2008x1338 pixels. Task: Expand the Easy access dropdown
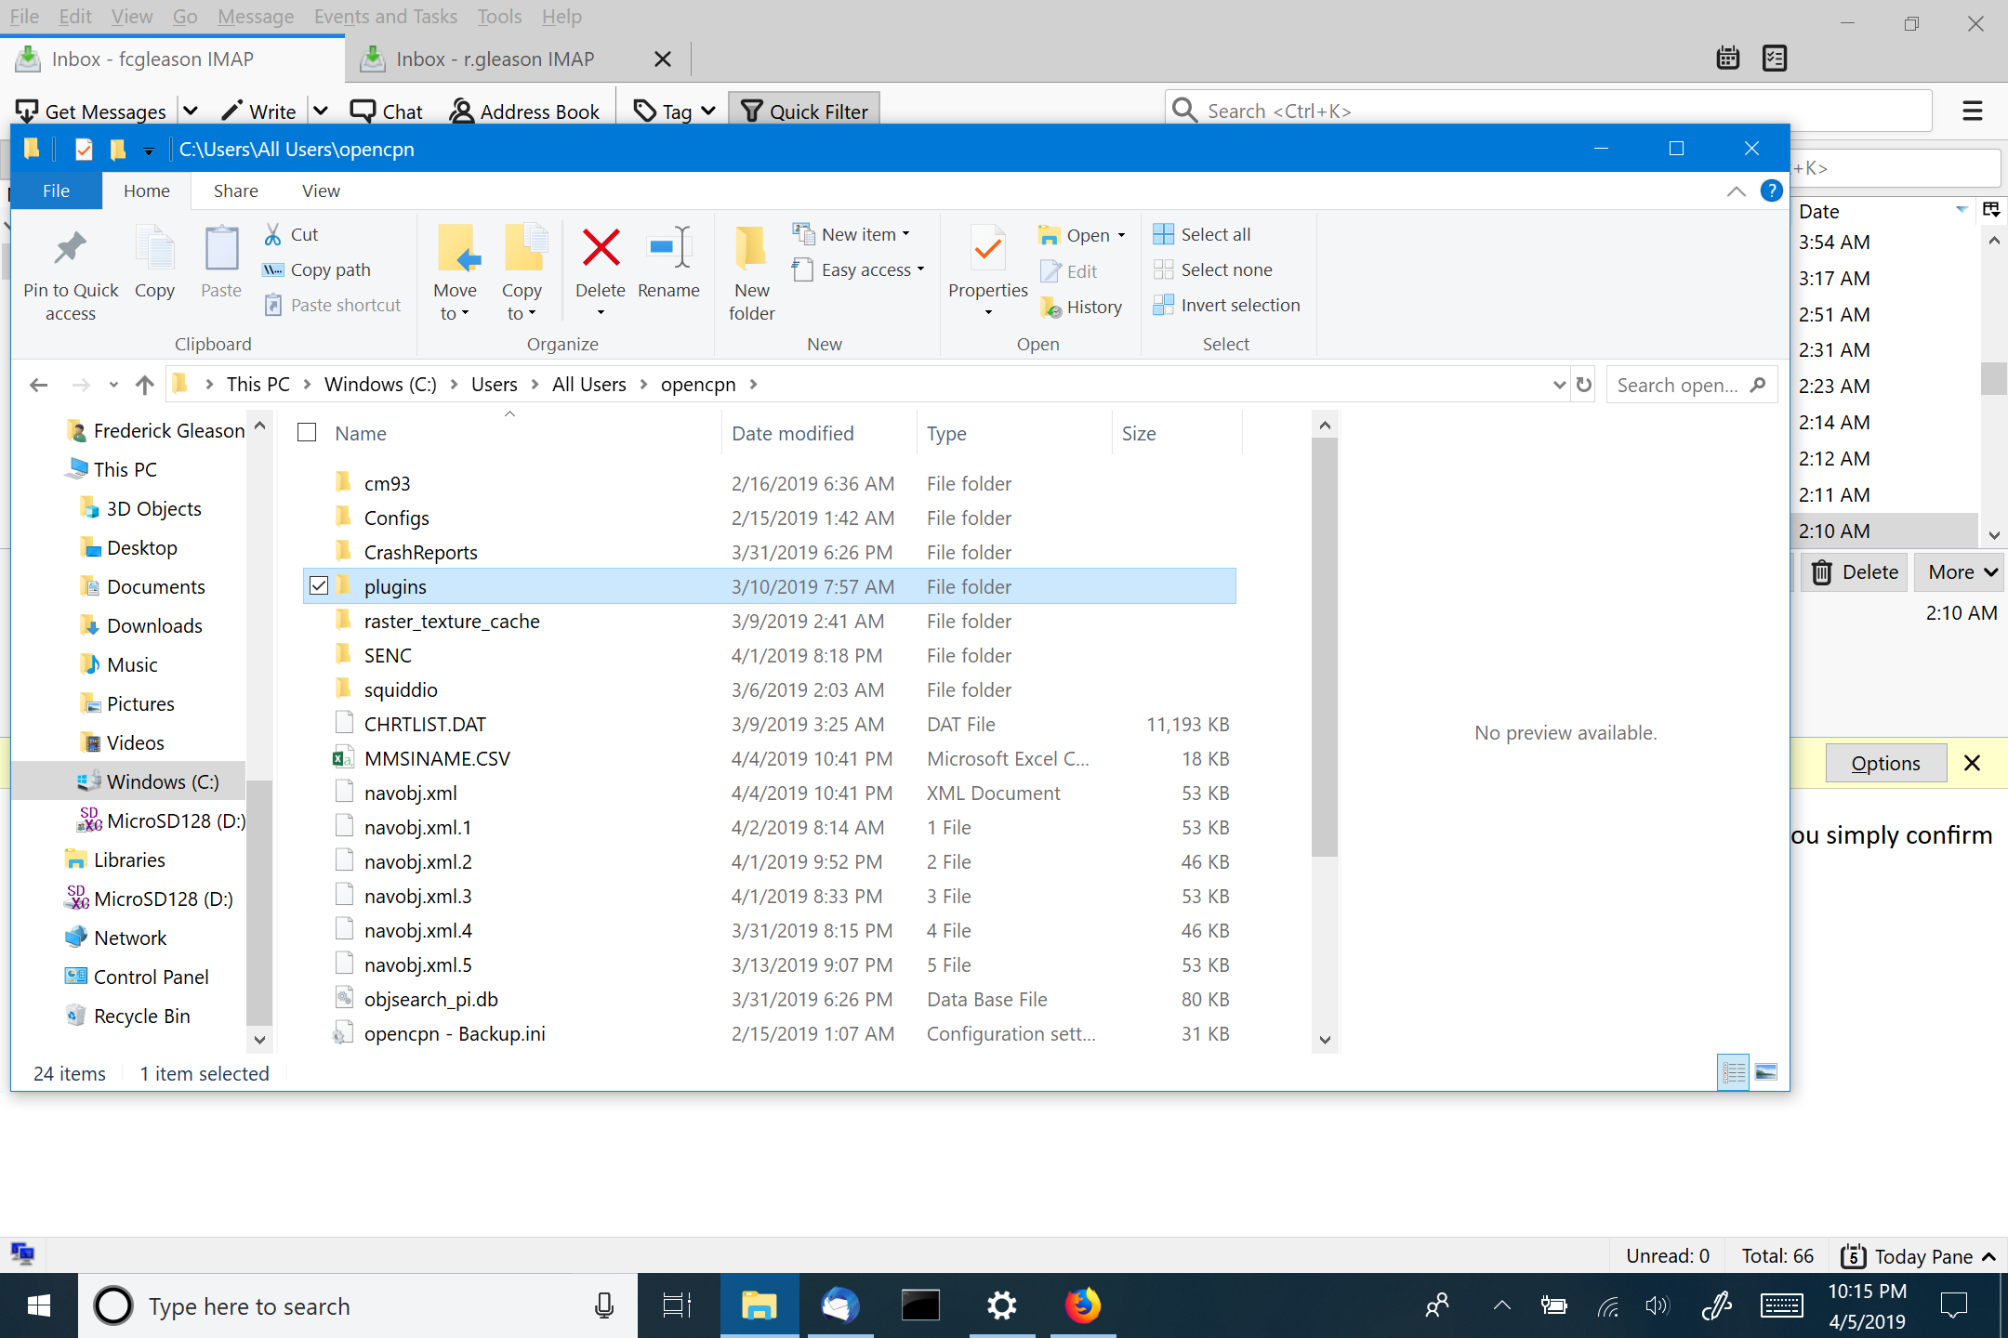click(x=920, y=269)
